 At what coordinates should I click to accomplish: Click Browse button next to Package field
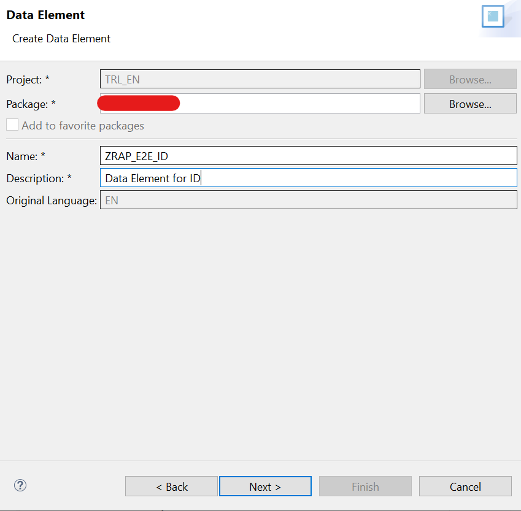point(469,104)
